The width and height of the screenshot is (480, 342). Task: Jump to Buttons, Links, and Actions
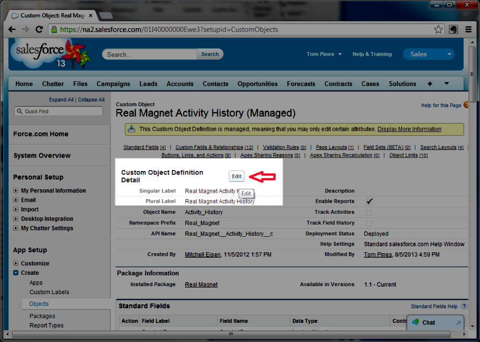pyautogui.click(x=192, y=155)
